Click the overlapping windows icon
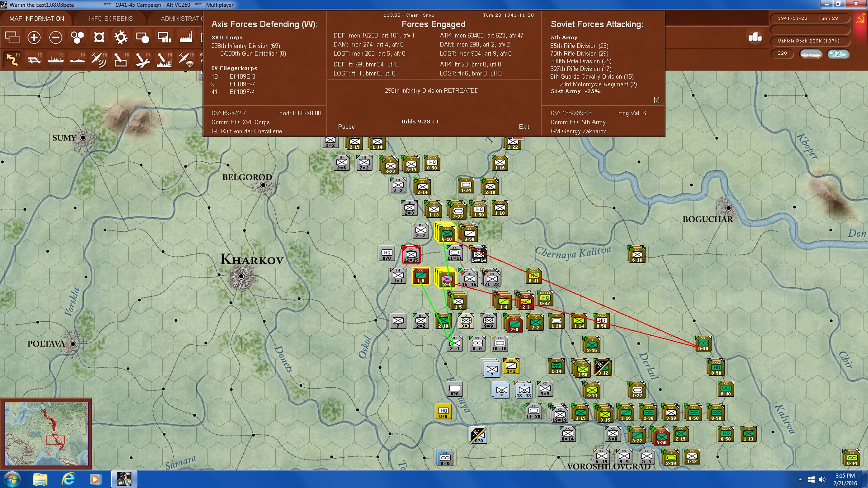 click(12, 38)
